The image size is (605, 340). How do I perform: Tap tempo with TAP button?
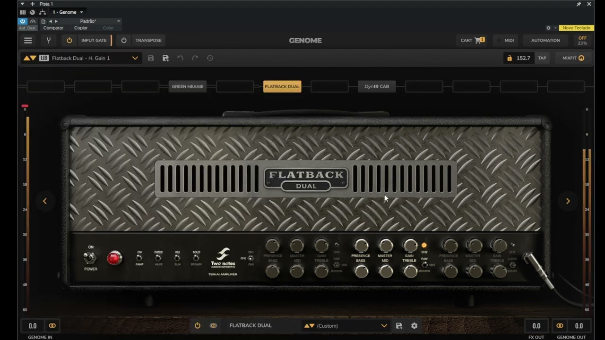pyautogui.click(x=542, y=58)
